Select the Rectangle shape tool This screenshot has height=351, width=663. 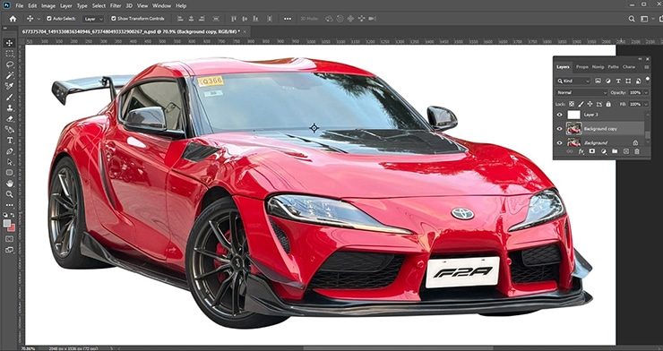pos(9,173)
